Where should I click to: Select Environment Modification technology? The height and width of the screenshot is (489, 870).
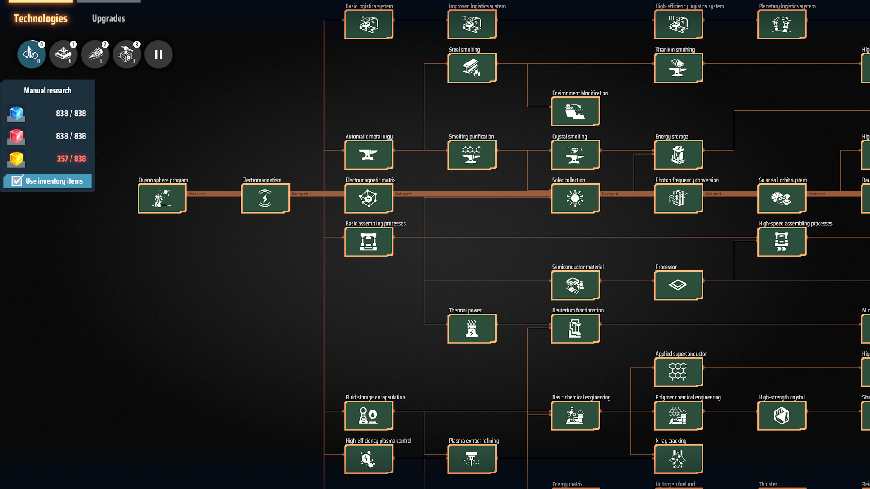576,111
